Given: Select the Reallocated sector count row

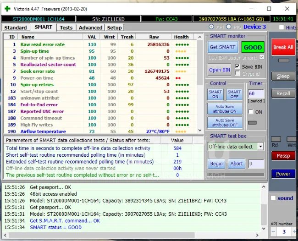Looking at the screenshot, I should pos(100,65).
